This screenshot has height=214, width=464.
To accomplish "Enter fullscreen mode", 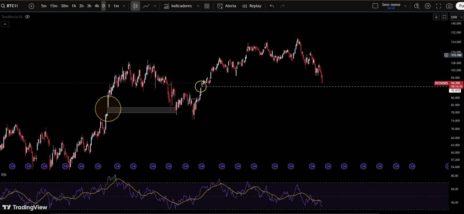I will pos(438,6).
